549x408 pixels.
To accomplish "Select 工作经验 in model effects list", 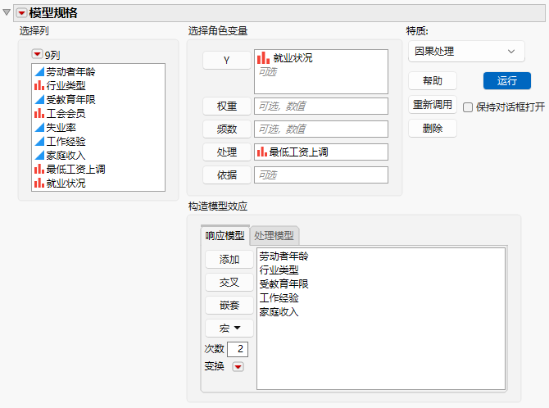I will point(279,297).
